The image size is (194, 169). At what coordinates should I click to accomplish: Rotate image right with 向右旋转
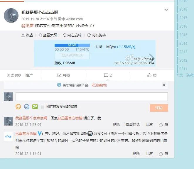click(x=97, y=35)
